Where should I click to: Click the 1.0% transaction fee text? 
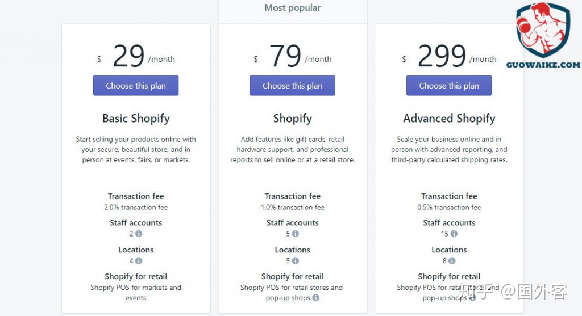292,208
